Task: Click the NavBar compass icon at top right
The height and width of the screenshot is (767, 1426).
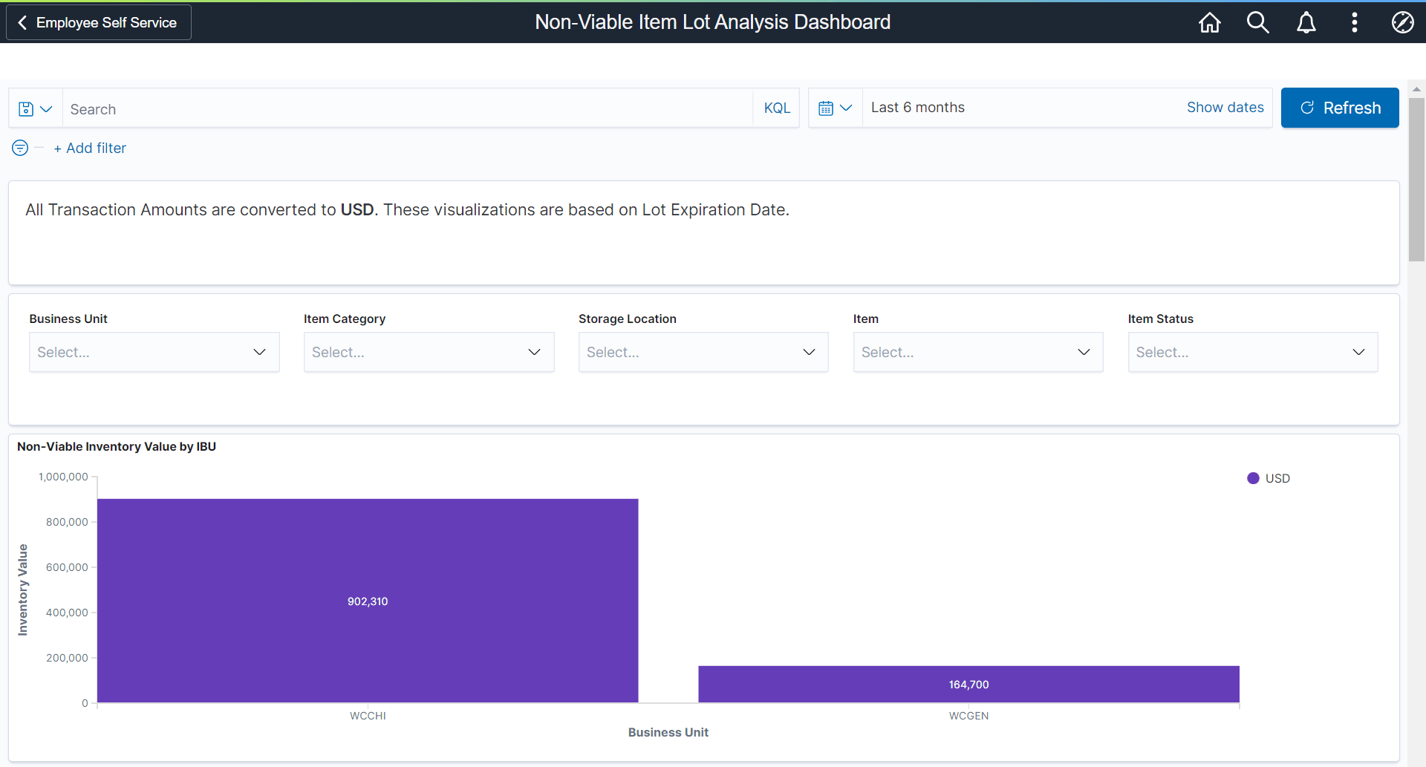Action: pyautogui.click(x=1402, y=22)
